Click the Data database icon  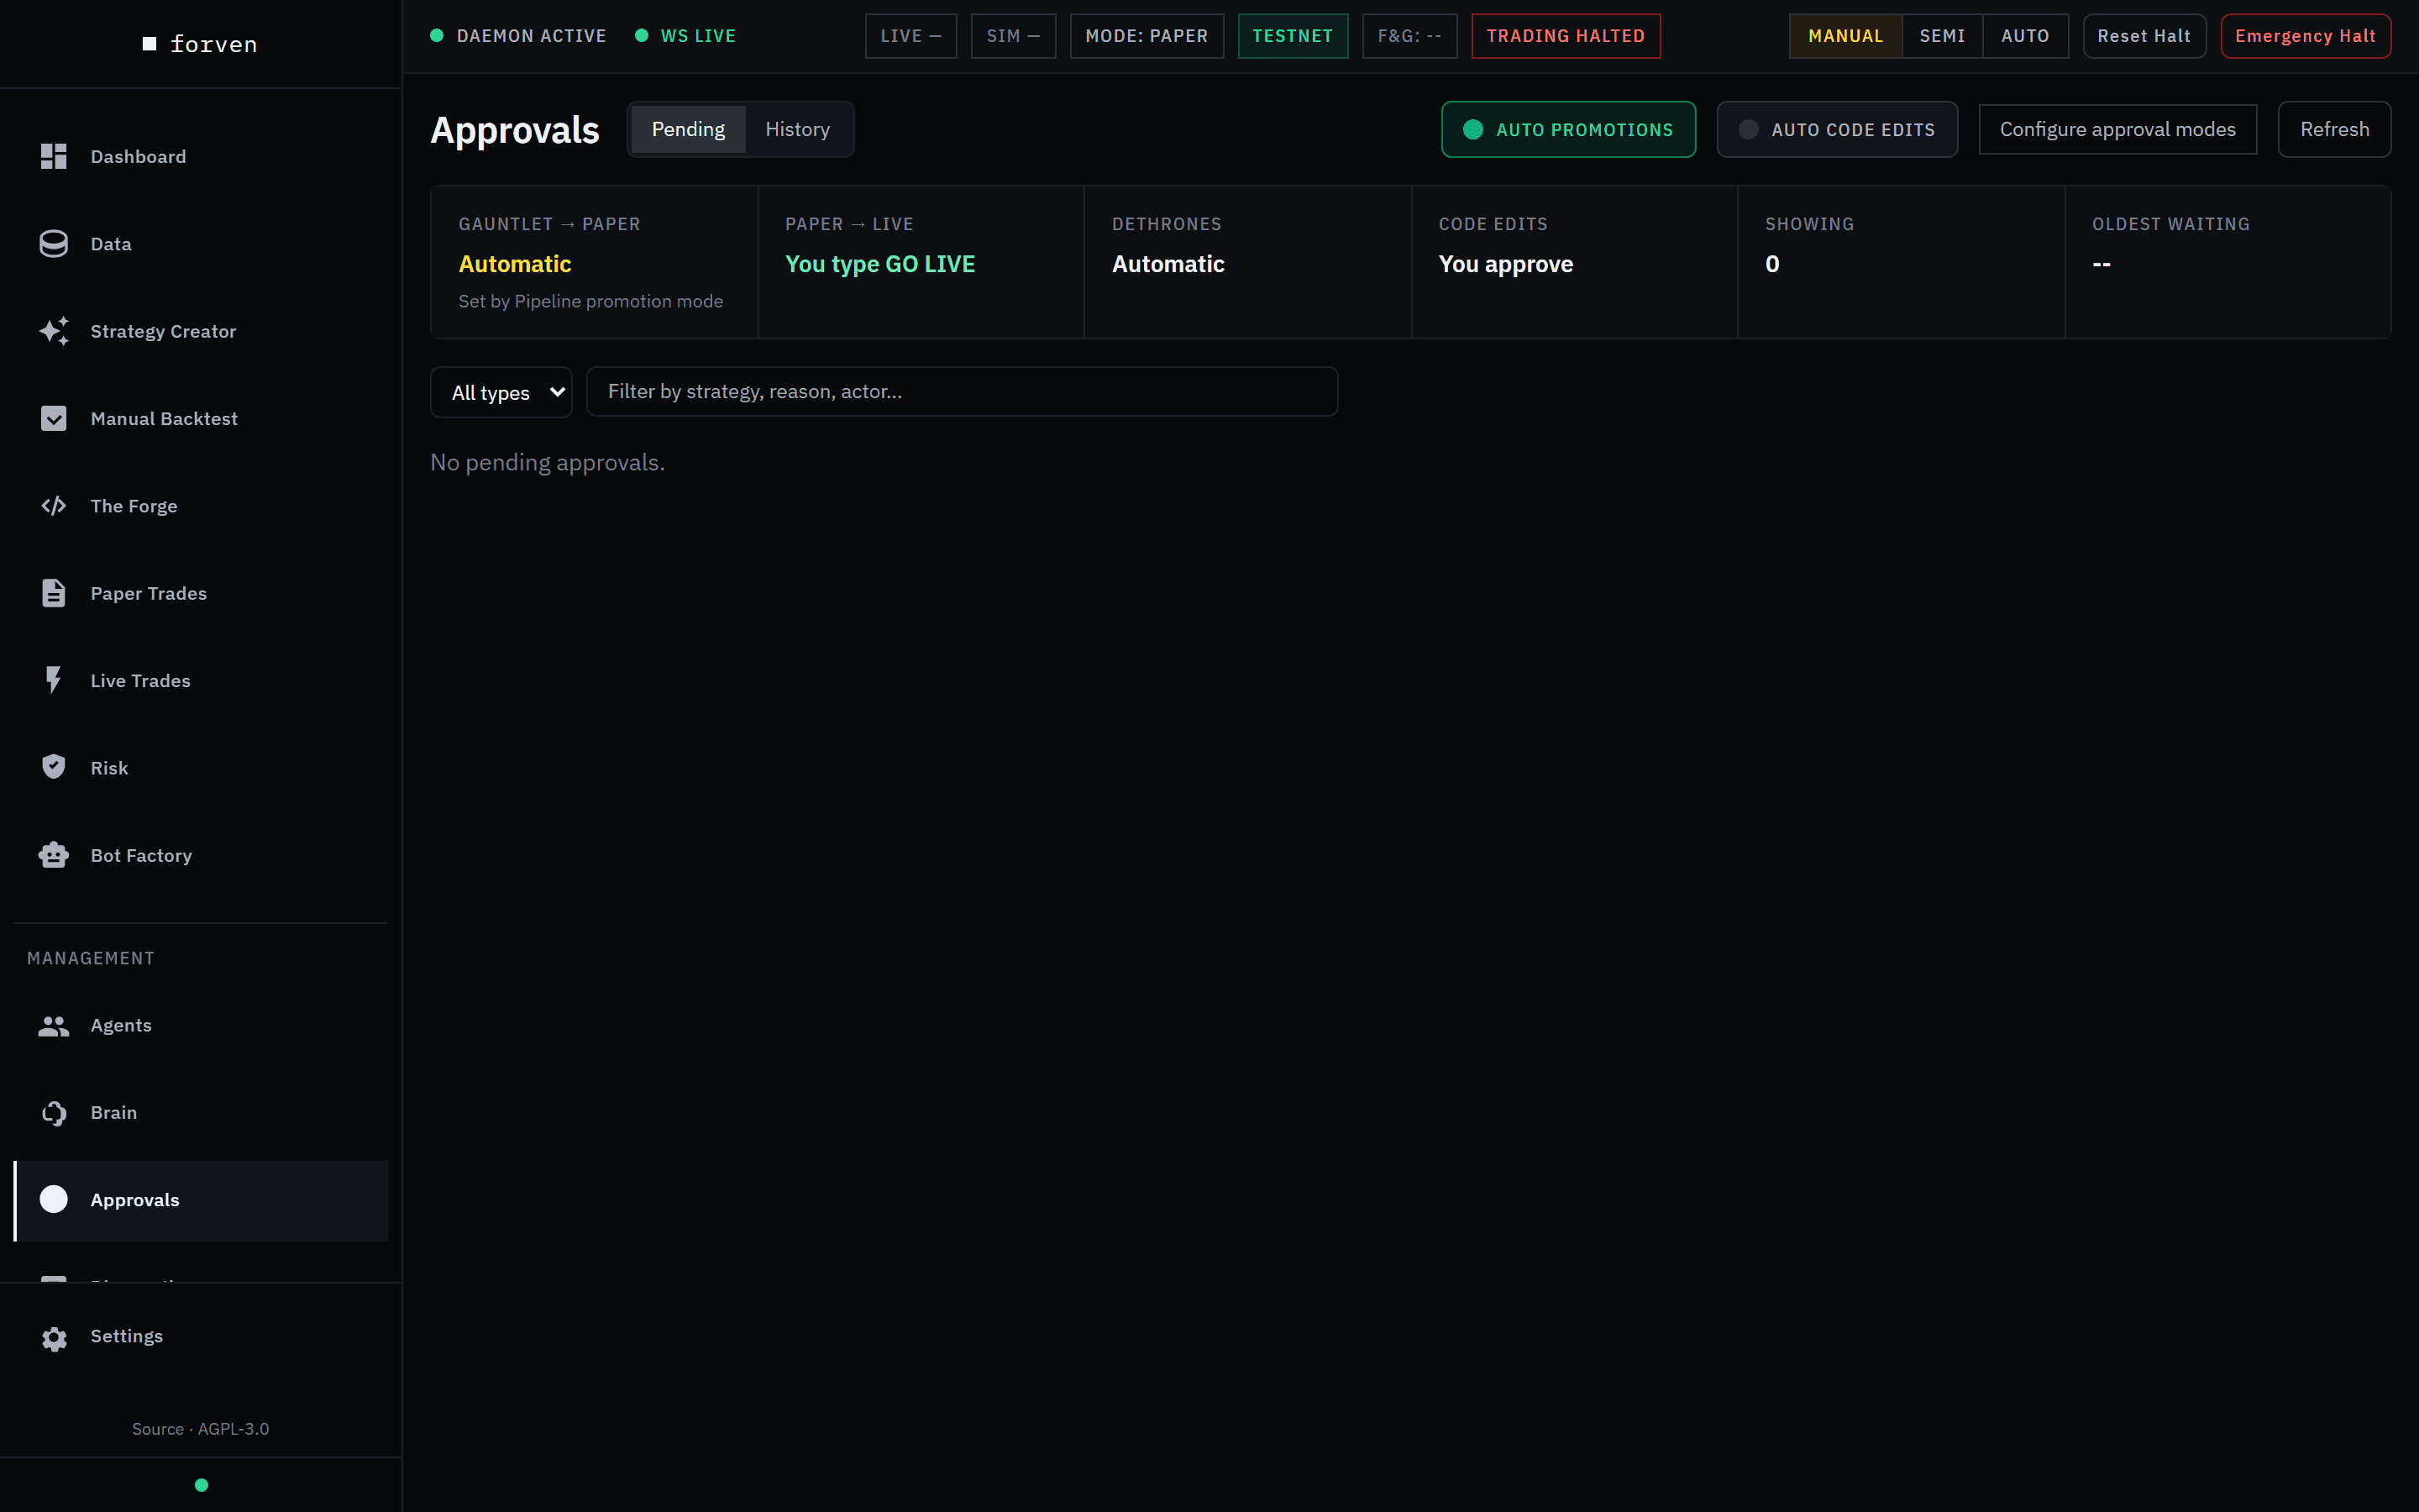click(54, 244)
